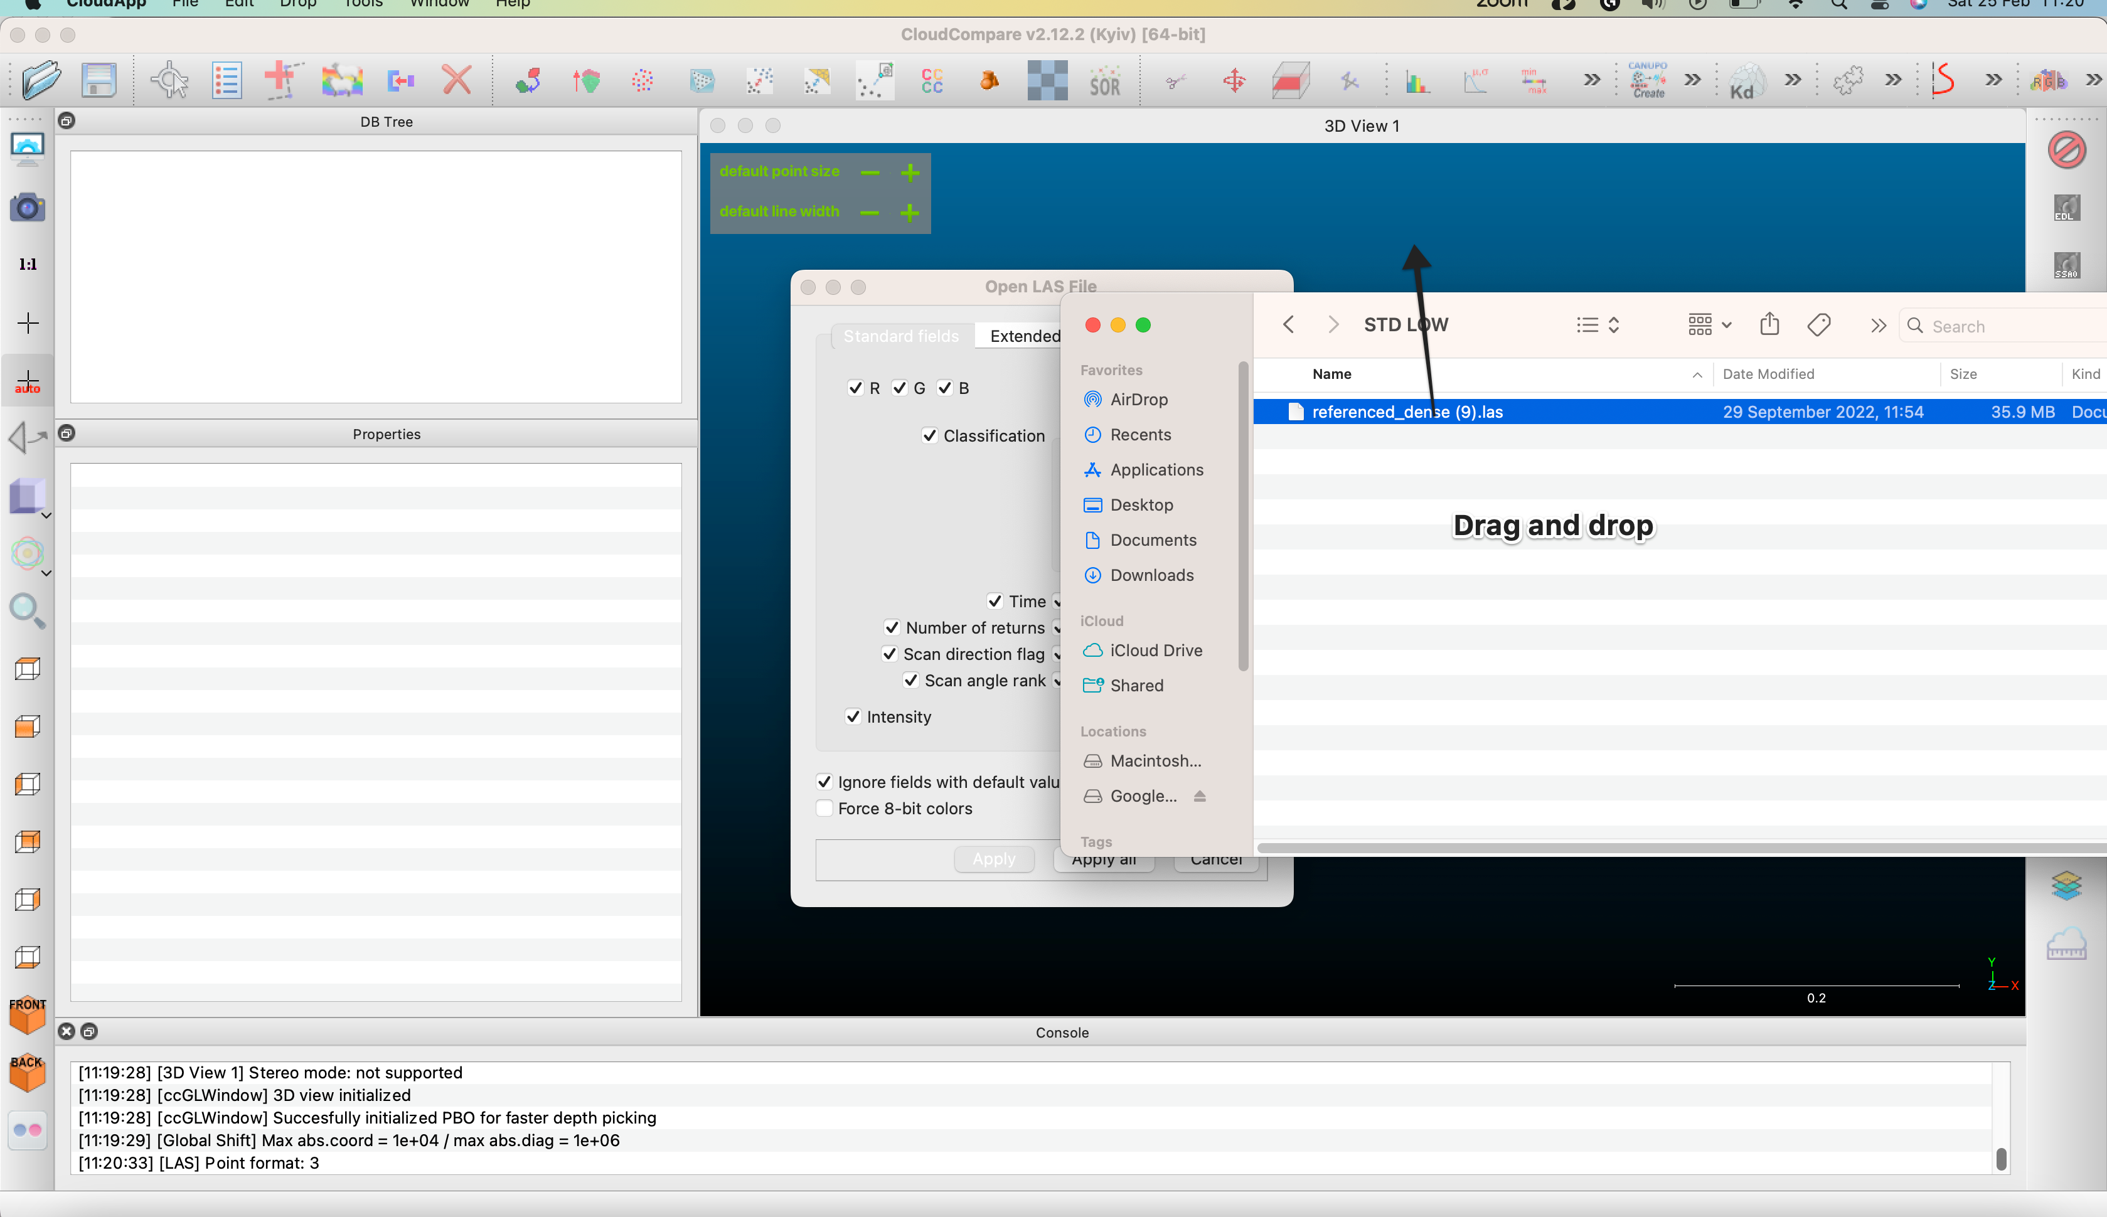The image size is (2107, 1217).
Task: Enable Force 8-bit colors checkbox
Action: coord(824,808)
